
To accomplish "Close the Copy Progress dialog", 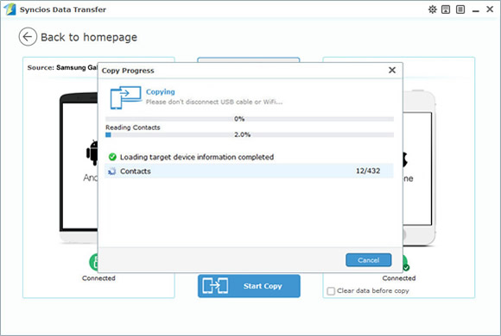I will (392, 70).
